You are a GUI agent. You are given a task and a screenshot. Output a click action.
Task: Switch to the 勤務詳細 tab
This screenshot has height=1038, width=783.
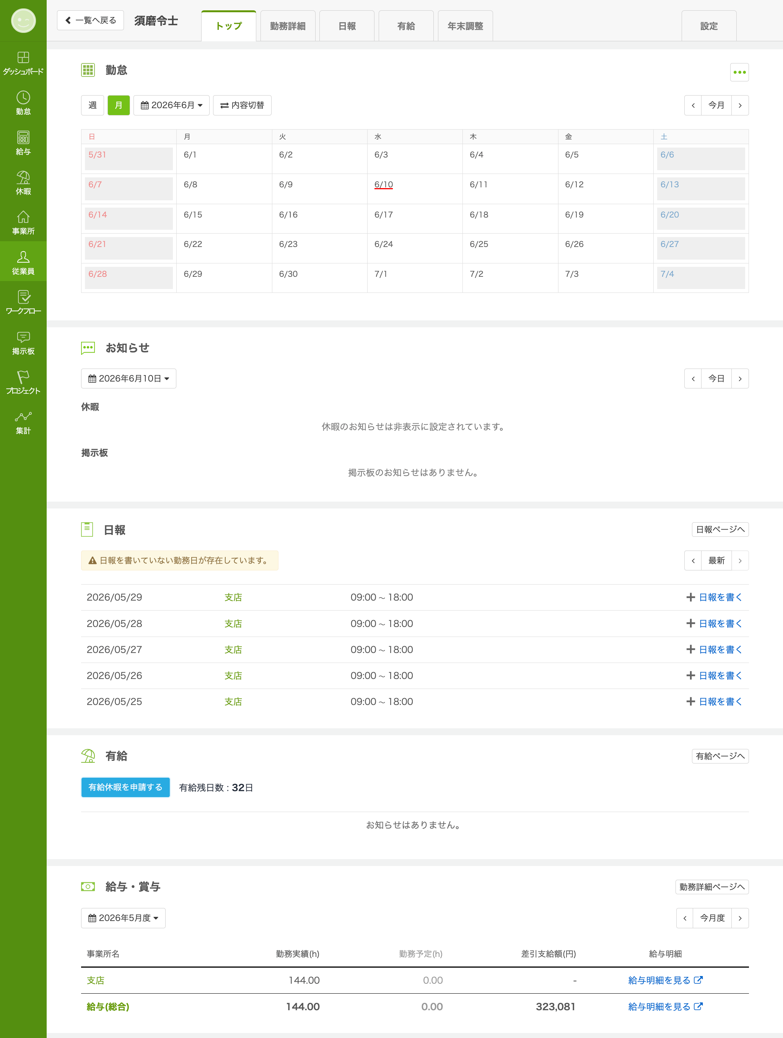coord(288,26)
